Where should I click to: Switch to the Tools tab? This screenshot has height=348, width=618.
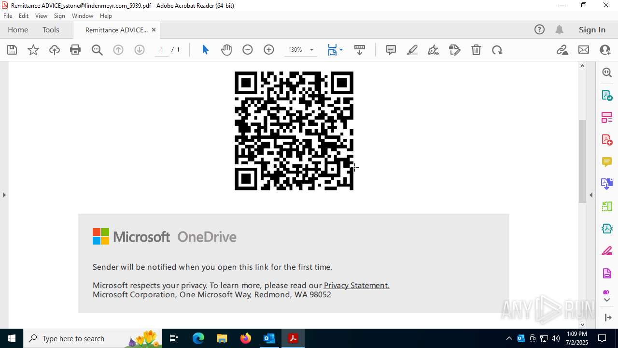51,29
